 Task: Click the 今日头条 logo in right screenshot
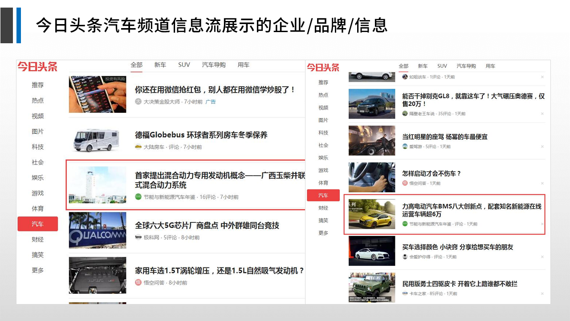(323, 68)
